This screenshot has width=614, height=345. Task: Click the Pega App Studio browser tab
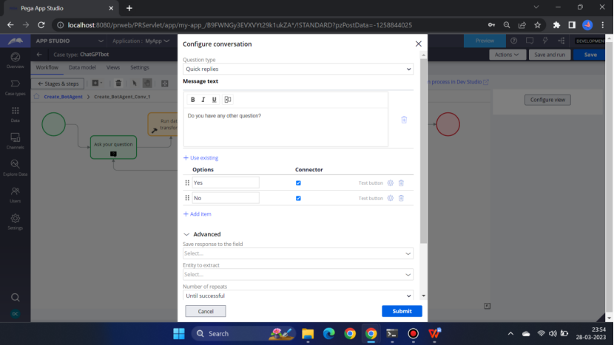[61, 8]
